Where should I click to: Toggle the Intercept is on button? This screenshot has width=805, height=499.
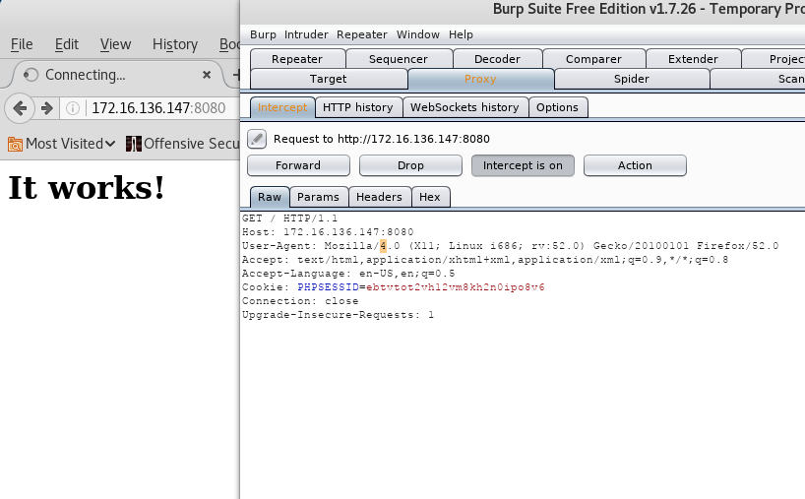pos(523,165)
